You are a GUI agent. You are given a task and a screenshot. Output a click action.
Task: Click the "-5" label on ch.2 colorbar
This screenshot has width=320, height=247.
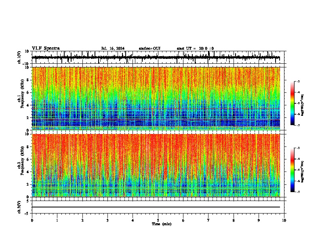298,170
